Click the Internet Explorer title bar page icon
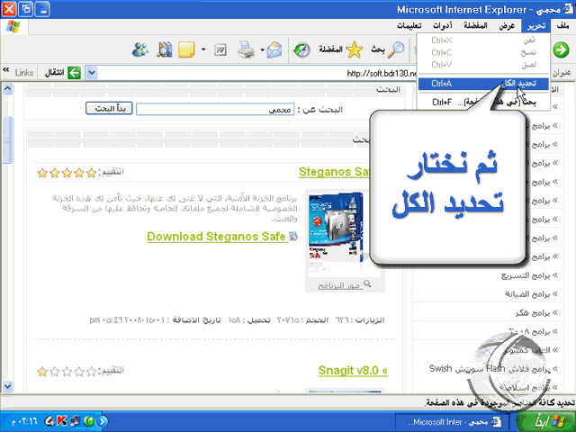Viewport: 576px width, 432px height. coord(568,10)
